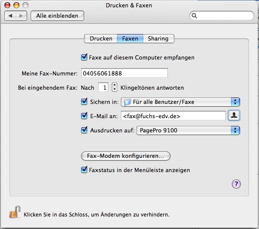Disable the 'E-Mail an' checkbox
The width and height of the screenshot is (259, 229).
(x=84, y=116)
